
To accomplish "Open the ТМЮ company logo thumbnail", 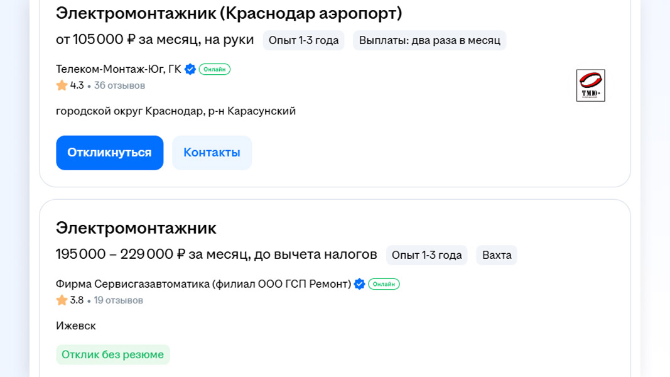I will coord(590,85).
